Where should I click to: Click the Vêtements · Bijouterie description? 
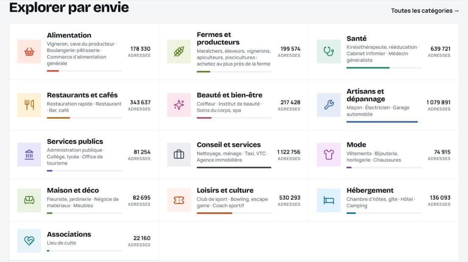pyautogui.click(x=374, y=157)
